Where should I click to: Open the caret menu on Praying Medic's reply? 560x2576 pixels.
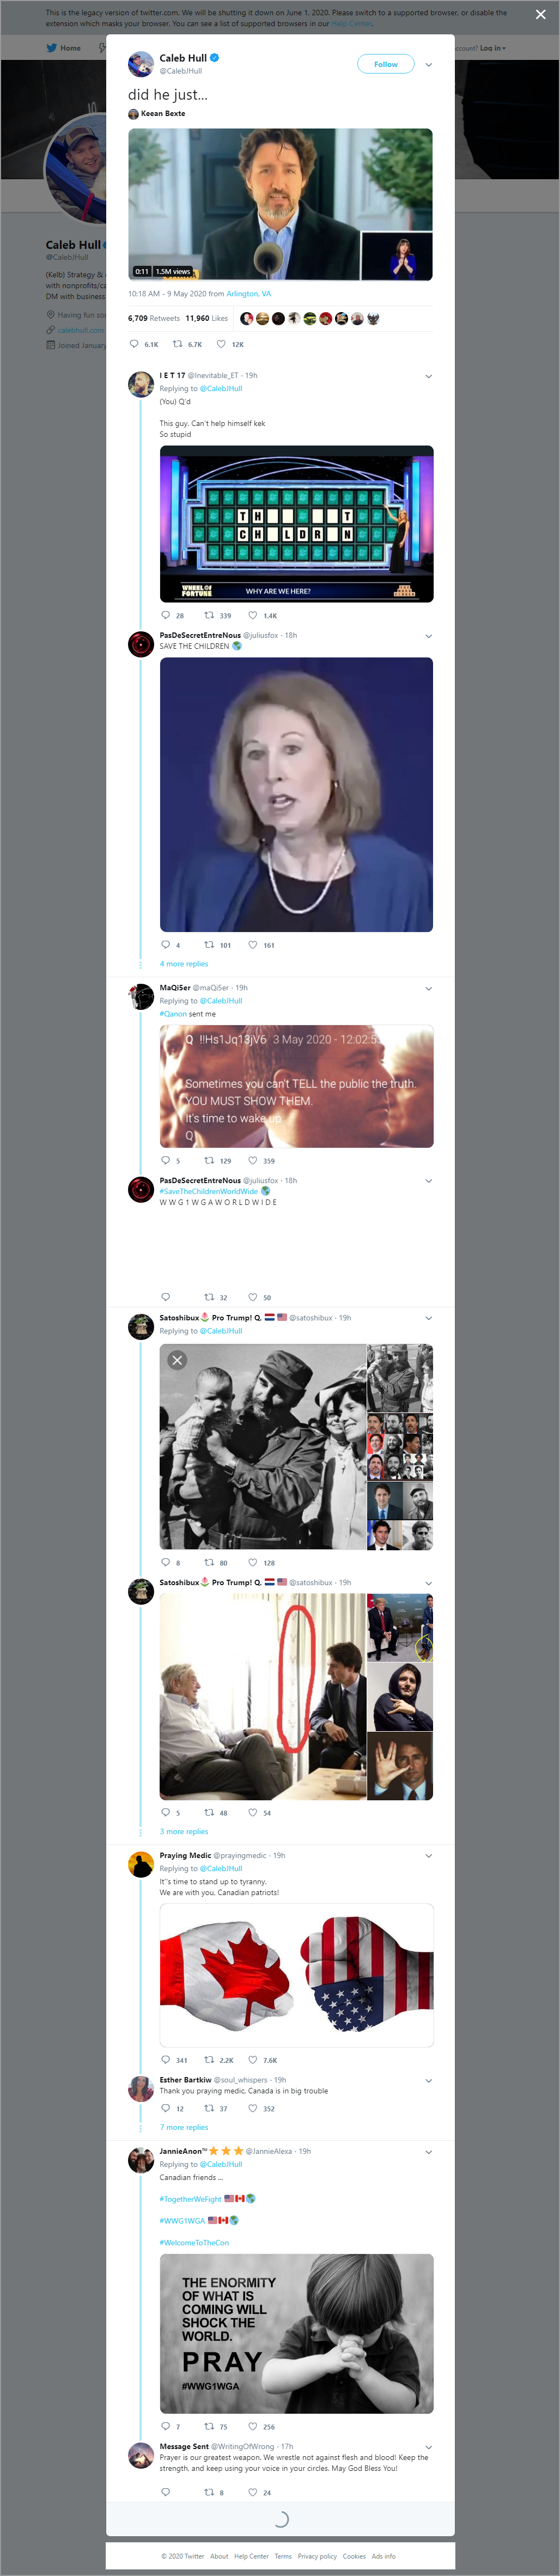click(429, 1855)
